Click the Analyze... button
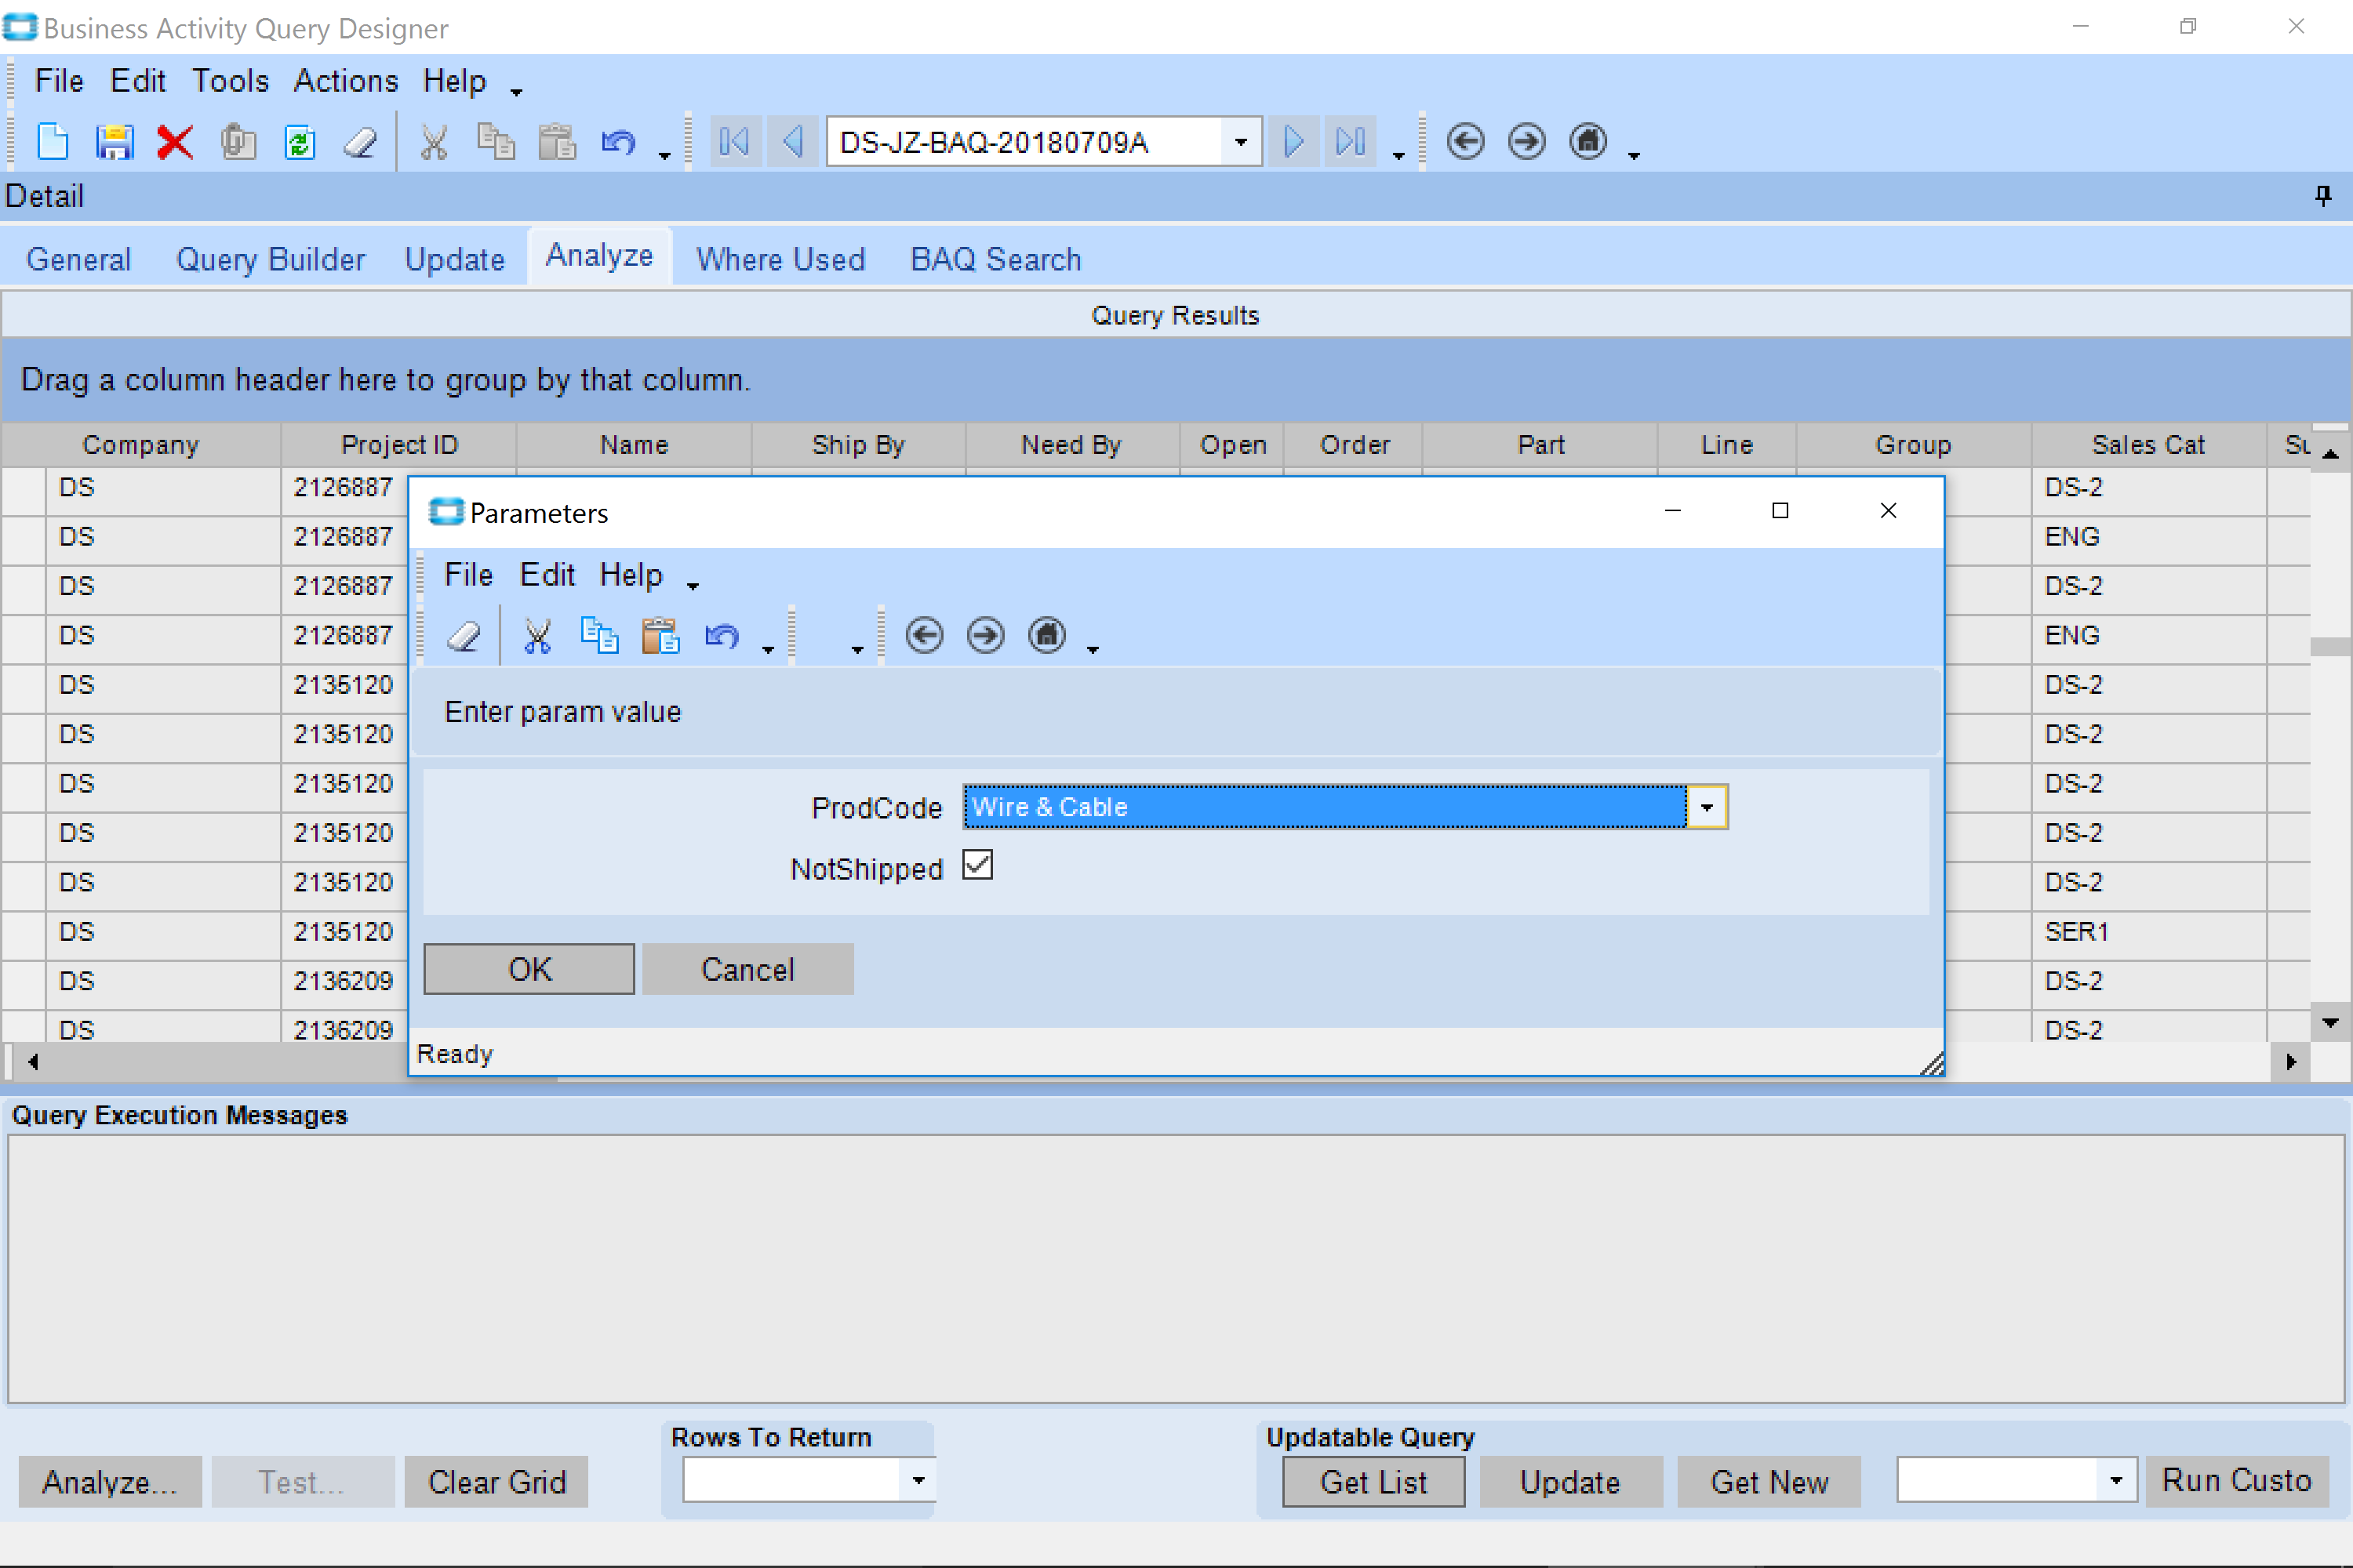2353x1568 pixels. pos(110,1482)
